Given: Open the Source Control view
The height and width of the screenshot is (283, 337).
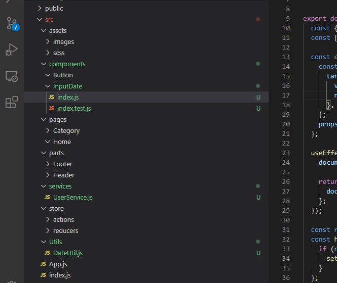Looking at the screenshot, I should (x=12, y=24).
